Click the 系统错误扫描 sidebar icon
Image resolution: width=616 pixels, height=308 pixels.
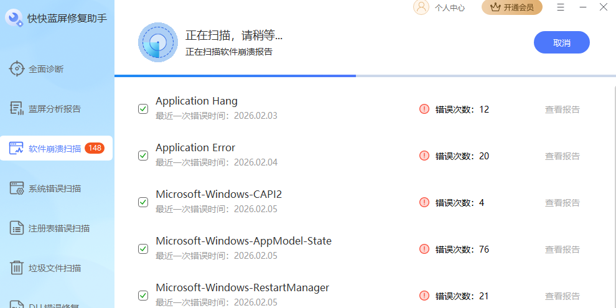tap(17, 189)
